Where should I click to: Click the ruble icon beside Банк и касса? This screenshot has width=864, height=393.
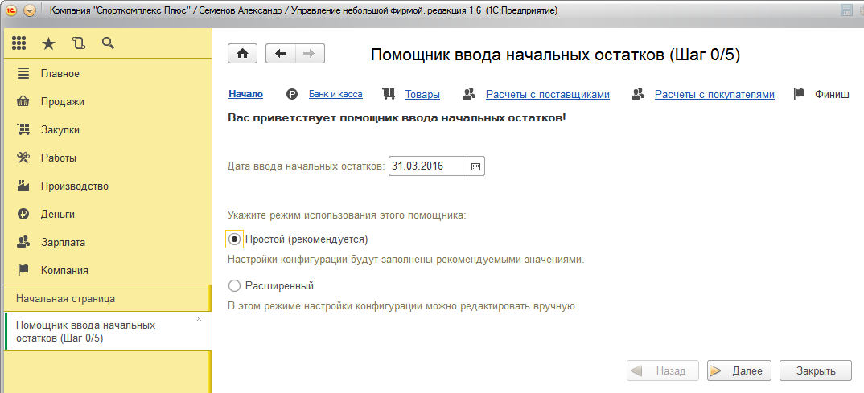click(291, 94)
